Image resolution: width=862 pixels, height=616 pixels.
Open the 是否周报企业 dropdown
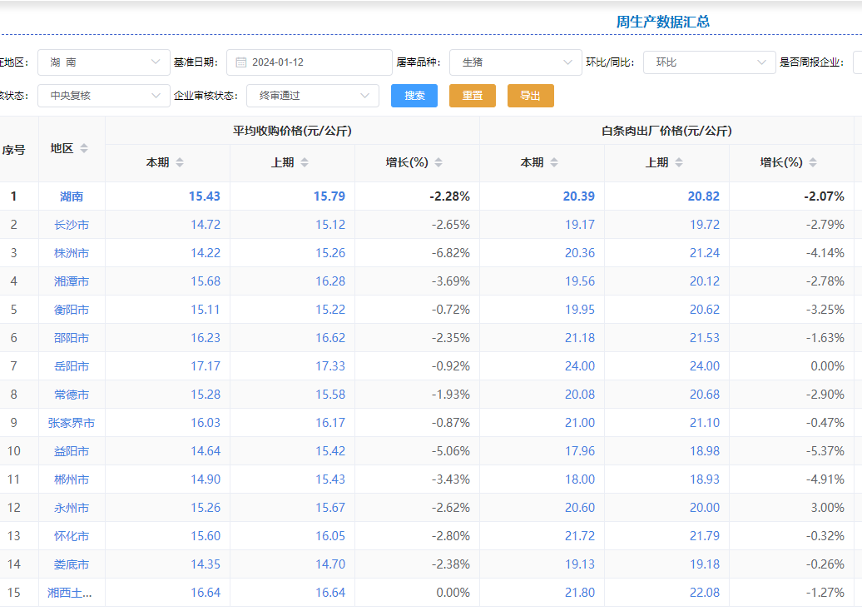857,62
